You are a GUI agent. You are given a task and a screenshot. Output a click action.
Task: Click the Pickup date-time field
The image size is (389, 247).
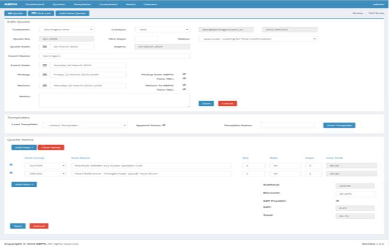tap(88, 74)
